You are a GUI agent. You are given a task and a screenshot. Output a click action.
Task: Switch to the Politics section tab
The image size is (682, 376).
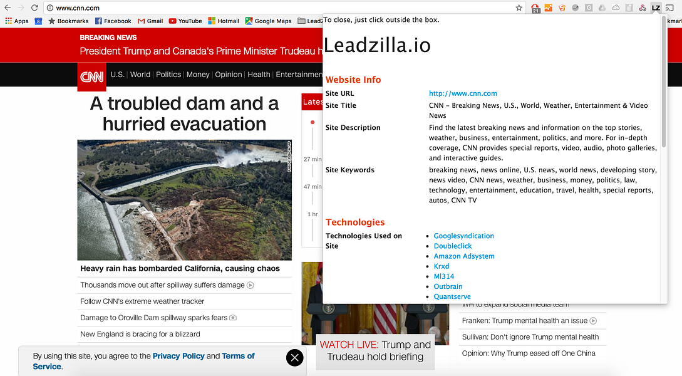[168, 74]
